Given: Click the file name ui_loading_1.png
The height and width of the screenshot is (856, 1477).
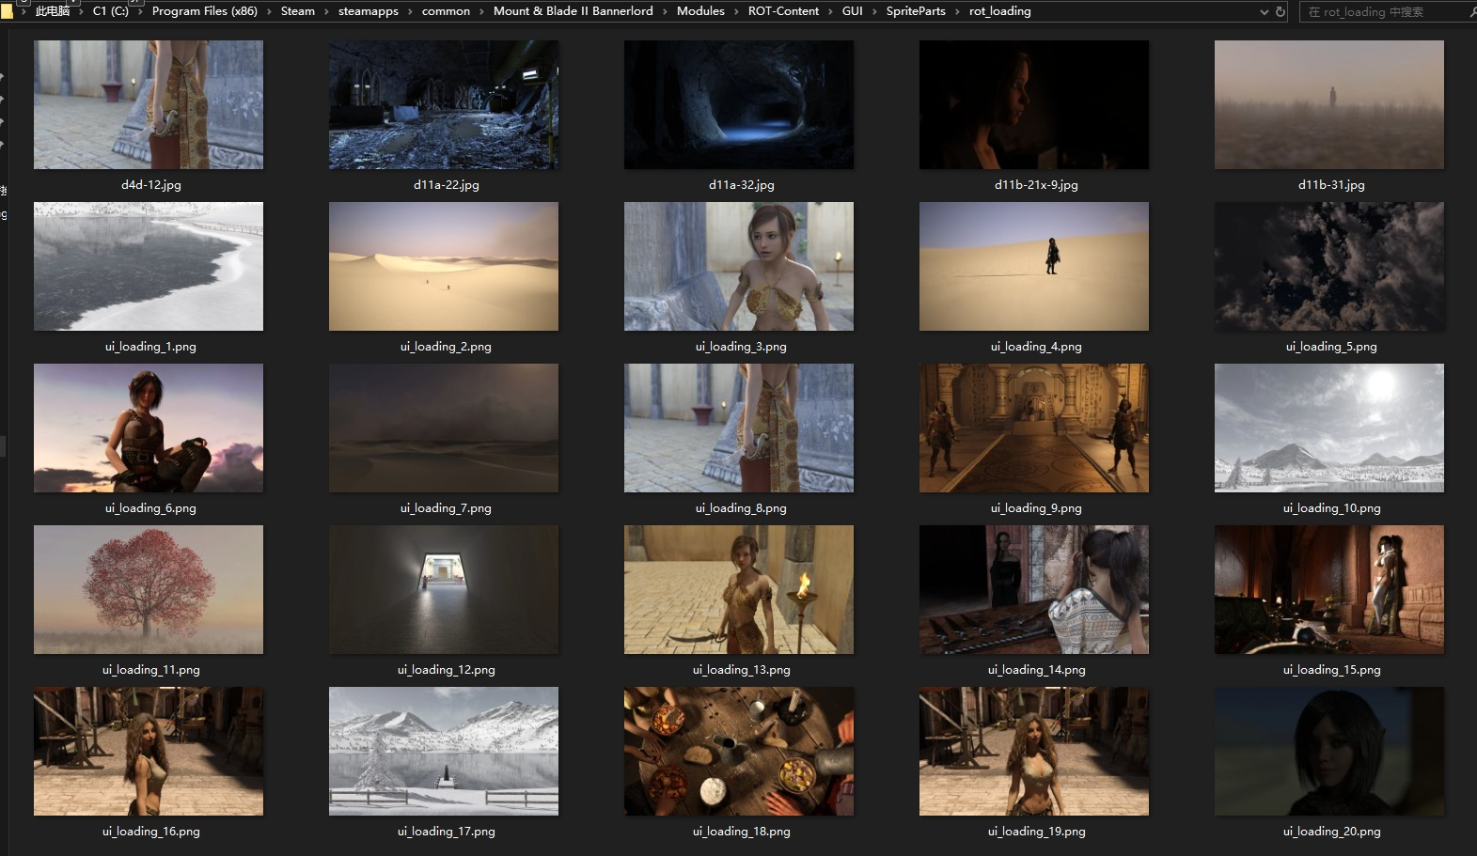Looking at the screenshot, I should point(150,347).
